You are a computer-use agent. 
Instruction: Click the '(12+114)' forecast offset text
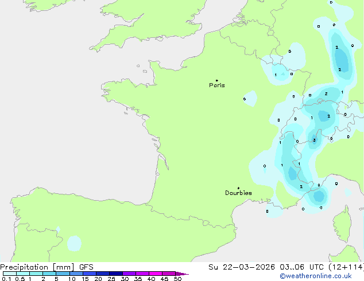pos(346,267)
